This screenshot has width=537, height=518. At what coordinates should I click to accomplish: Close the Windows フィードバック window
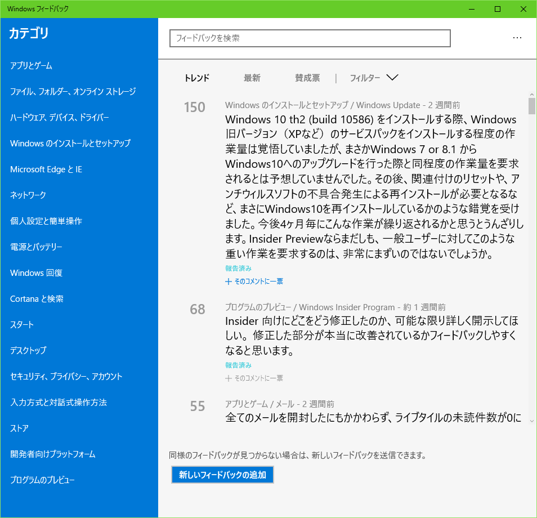click(523, 9)
